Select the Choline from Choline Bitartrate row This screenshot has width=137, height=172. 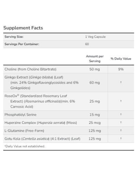68,69
